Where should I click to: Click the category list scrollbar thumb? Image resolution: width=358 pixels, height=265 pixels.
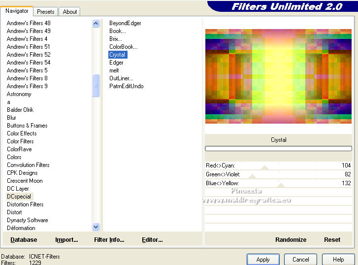point(96,85)
